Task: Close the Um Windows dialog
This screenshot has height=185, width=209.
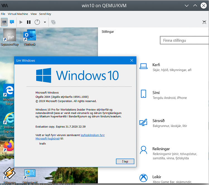Action: pyautogui.click(x=132, y=60)
